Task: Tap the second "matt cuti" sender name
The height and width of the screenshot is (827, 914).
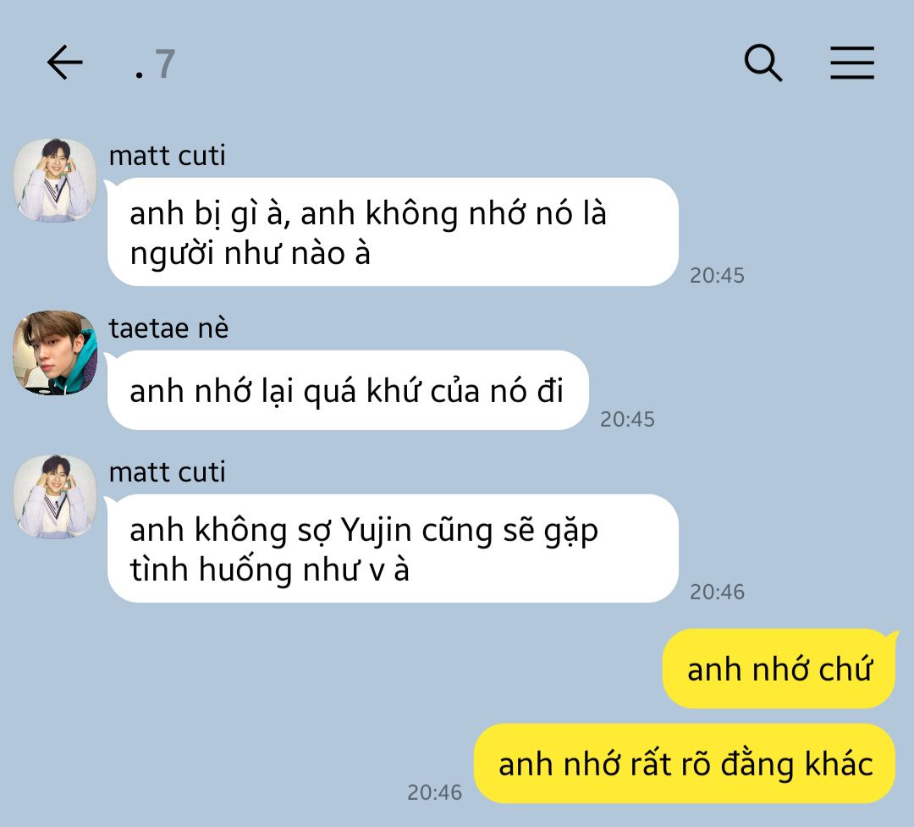Action: coord(168,472)
